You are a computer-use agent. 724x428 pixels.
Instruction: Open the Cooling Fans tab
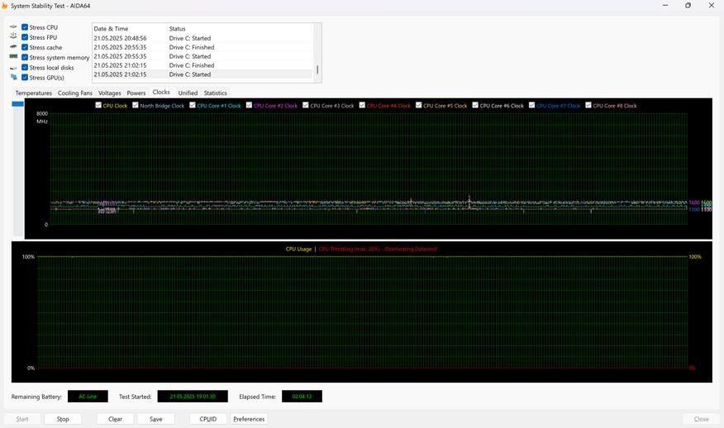(75, 93)
